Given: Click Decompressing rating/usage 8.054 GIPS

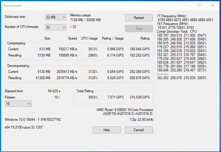Looking at the screenshot, I should (x=115, y=72).
